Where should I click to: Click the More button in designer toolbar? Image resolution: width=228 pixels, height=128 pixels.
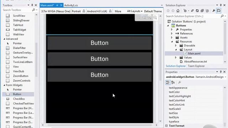tap(118, 11)
